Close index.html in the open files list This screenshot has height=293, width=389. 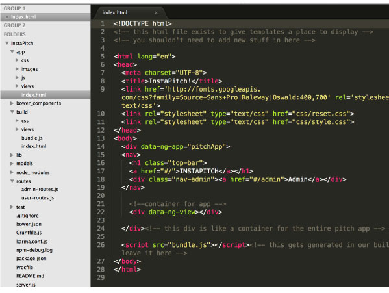tap(7, 17)
